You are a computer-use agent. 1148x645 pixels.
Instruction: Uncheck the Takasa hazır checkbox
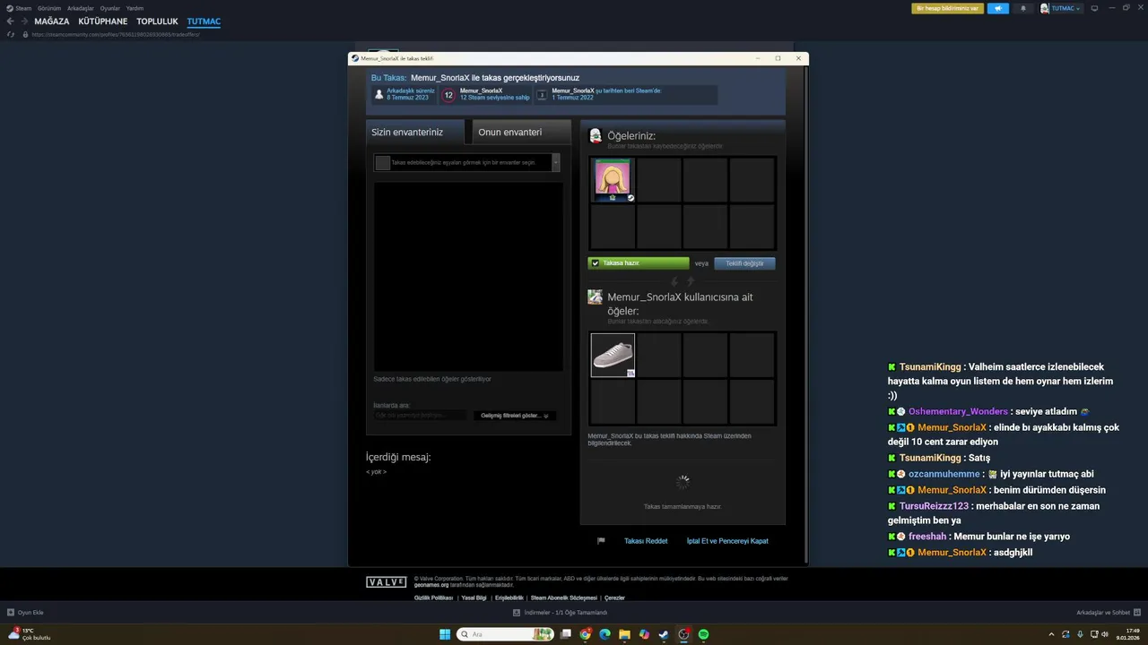click(x=596, y=263)
